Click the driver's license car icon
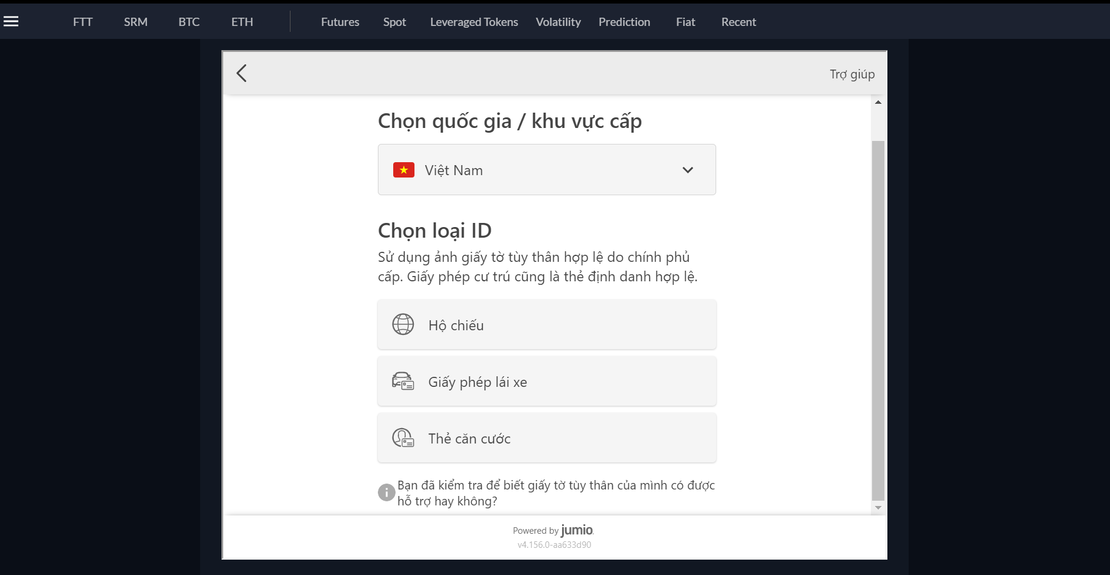1110x575 pixels. click(403, 382)
